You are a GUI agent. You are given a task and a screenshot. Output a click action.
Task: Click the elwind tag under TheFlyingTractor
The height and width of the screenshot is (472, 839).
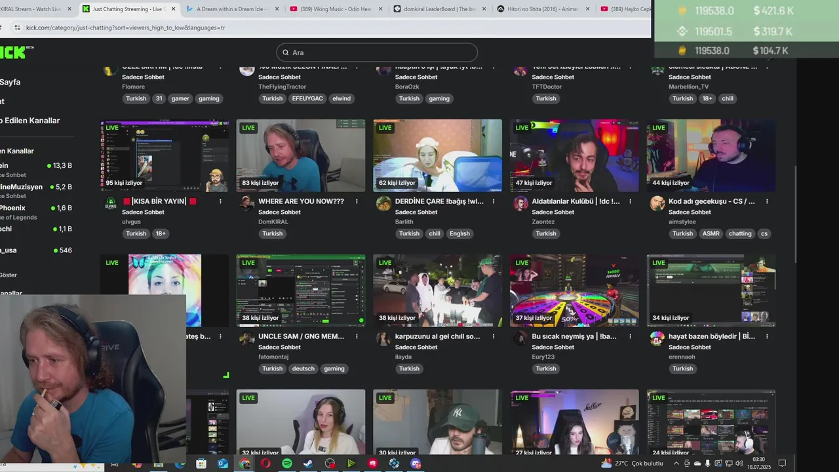pos(341,98)
